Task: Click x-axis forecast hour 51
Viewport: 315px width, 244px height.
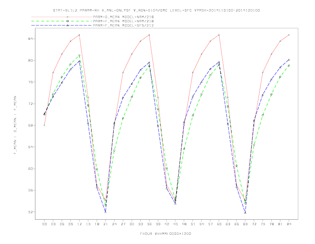Action: pyautogui.click(x=193, y=224)
